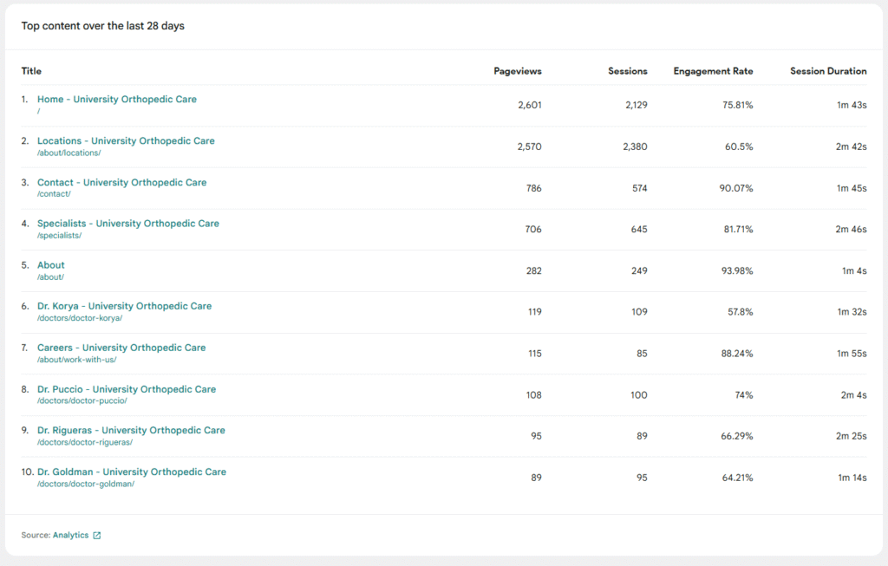Viewport: 888px width, 566px height.
Task: Open Specialists - University Orthopedic Care link
Action: click(x=127, y=224)
